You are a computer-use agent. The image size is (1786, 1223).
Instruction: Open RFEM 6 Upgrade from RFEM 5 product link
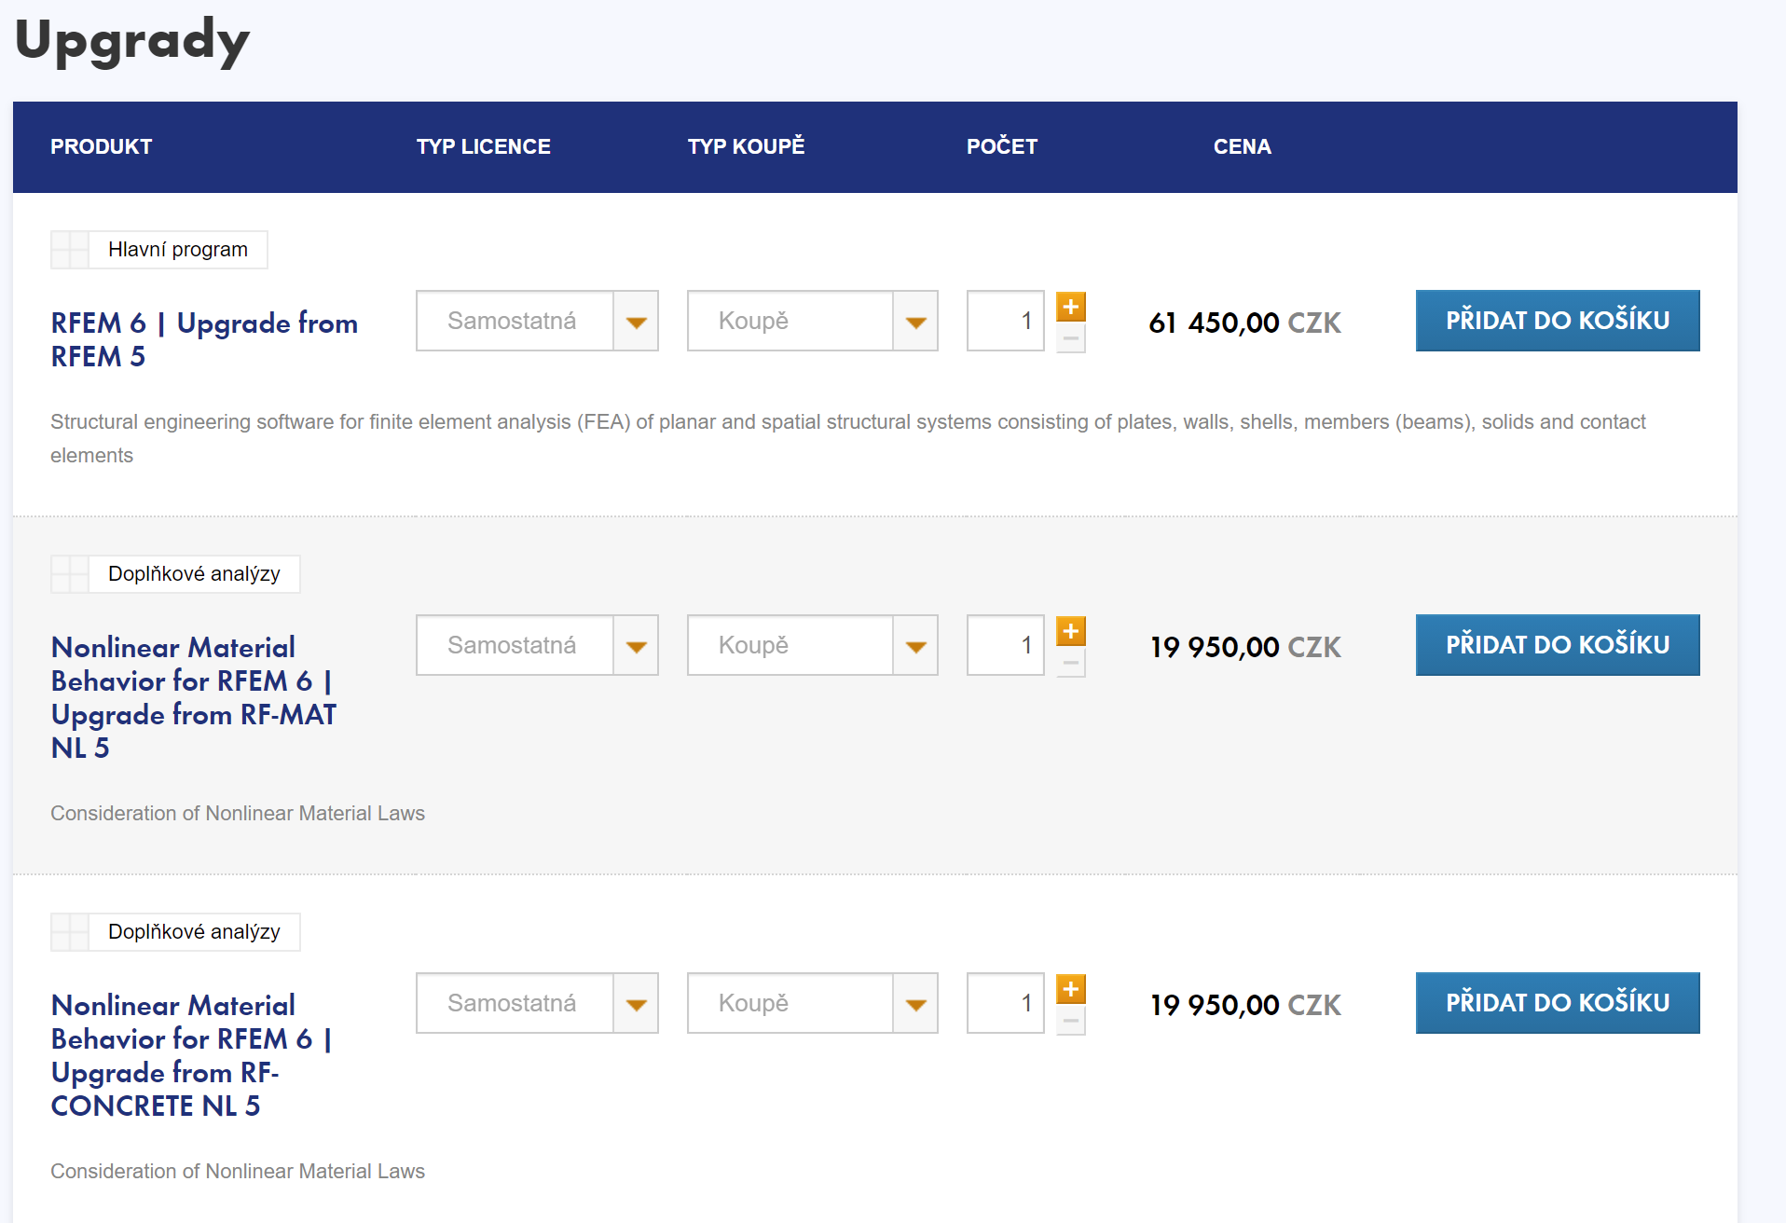pyautogui.click(x=204, y=339)
